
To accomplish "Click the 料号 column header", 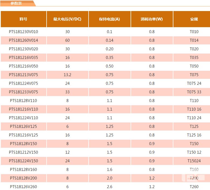I will (23, 19).
